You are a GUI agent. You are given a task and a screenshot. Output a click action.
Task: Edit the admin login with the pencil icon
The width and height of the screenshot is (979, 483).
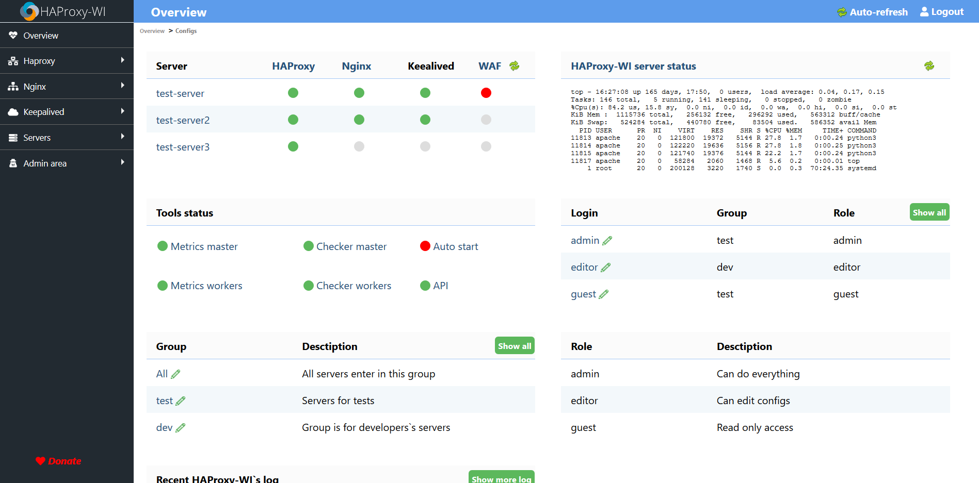pyautogui.click(x=607, y=240)
